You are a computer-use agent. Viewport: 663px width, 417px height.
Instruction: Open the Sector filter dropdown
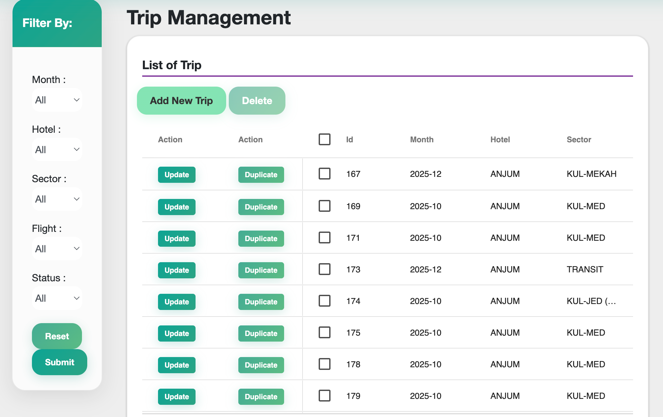pyautogui.click(x=57, y=199)
